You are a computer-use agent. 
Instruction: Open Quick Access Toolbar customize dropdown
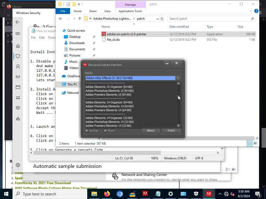pyautogui.click(x=79, y=4)
